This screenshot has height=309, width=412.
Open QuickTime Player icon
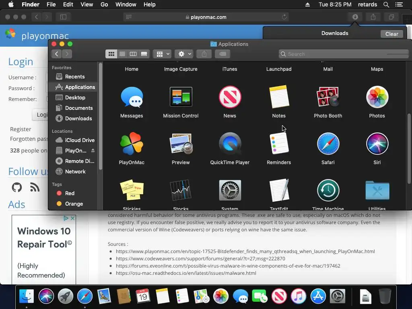tap(230, 144)
